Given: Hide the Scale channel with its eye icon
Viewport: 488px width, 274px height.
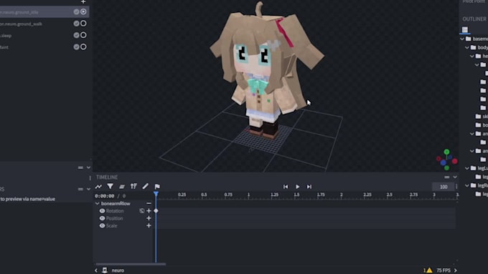Looking at the screenshot, I should coord(102,226).
